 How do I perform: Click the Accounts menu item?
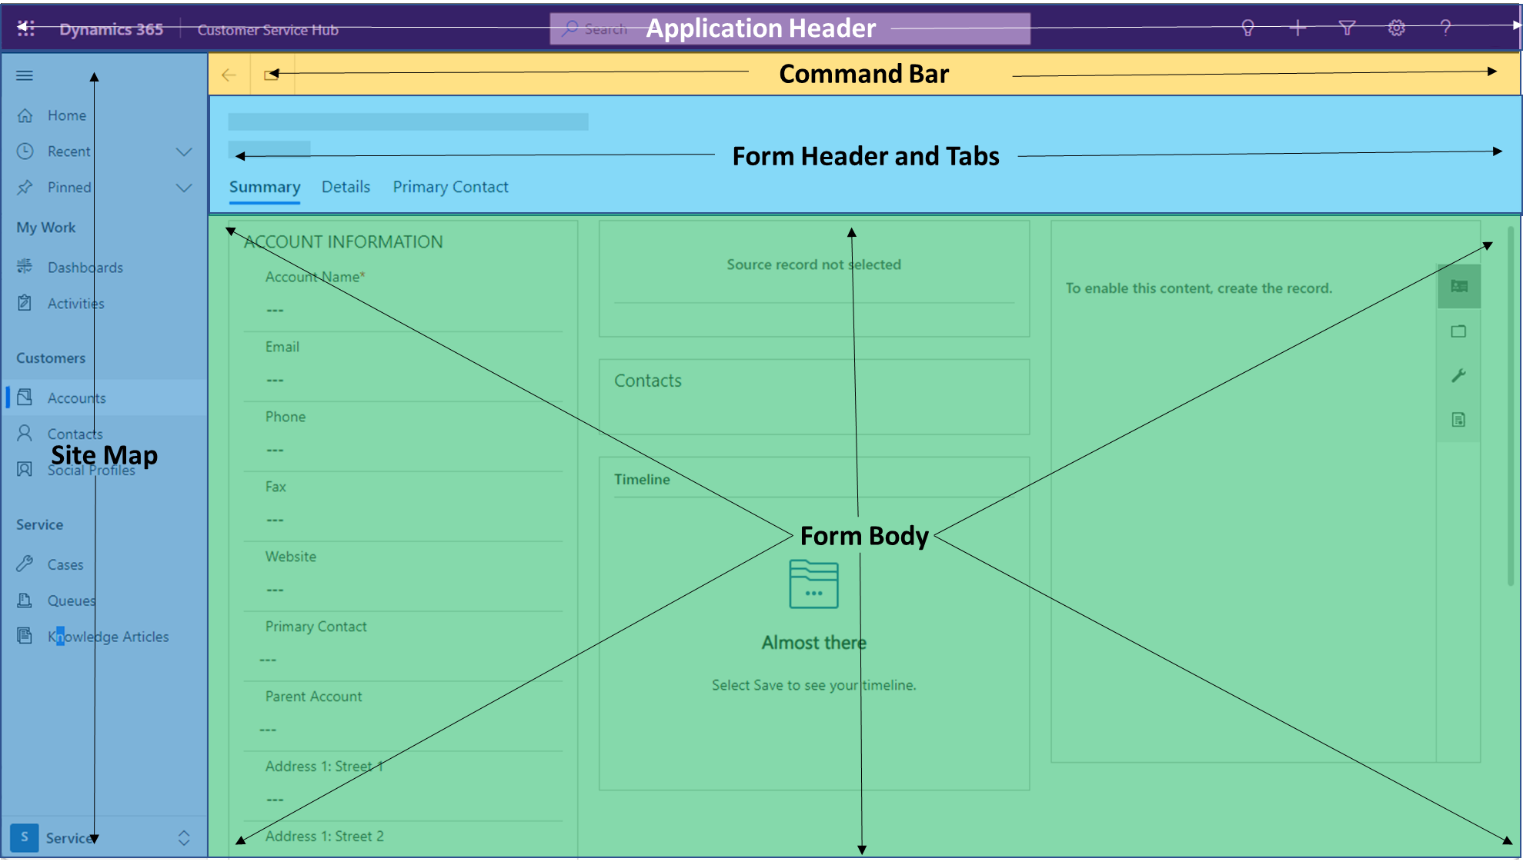pyautogui.click(x=77, y=397)
